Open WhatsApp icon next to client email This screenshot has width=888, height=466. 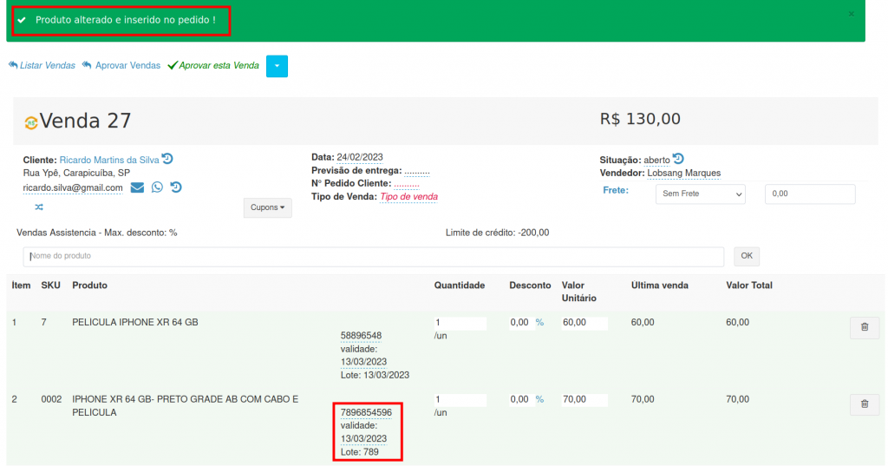[157, 187]
